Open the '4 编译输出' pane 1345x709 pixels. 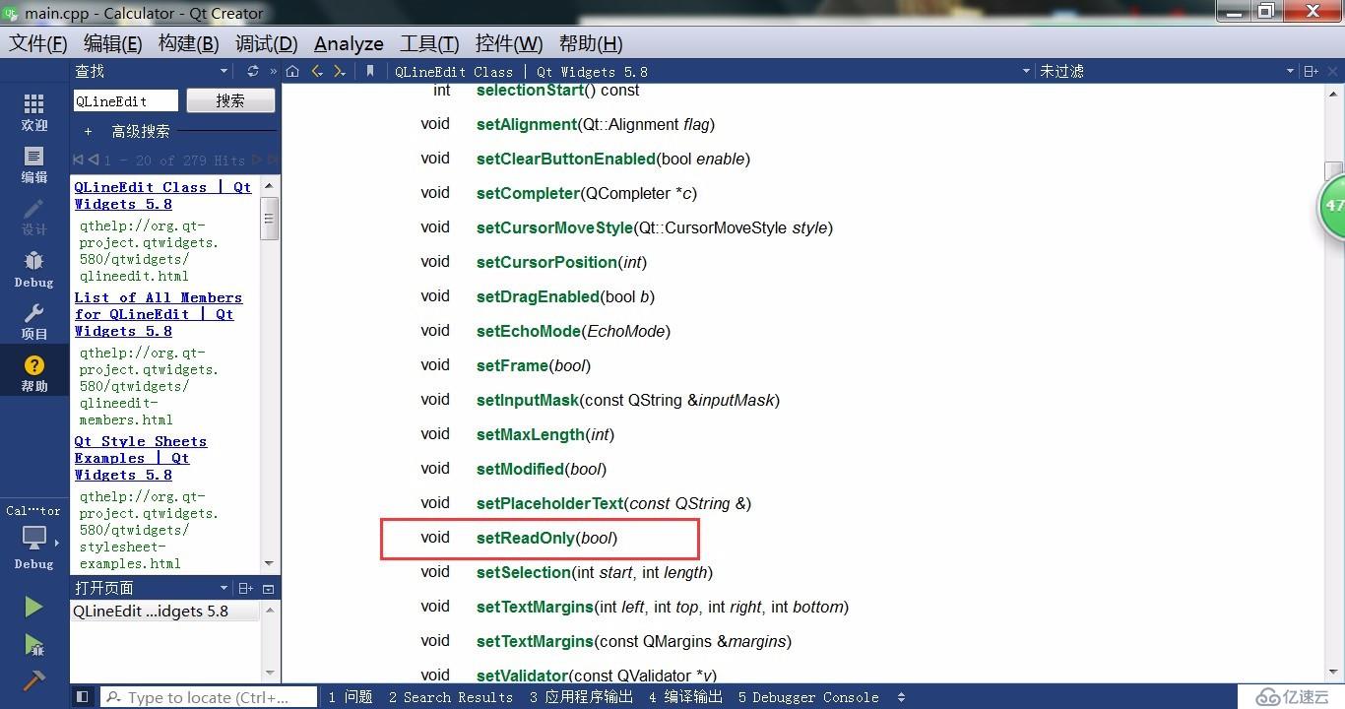[x=685, y=696]
